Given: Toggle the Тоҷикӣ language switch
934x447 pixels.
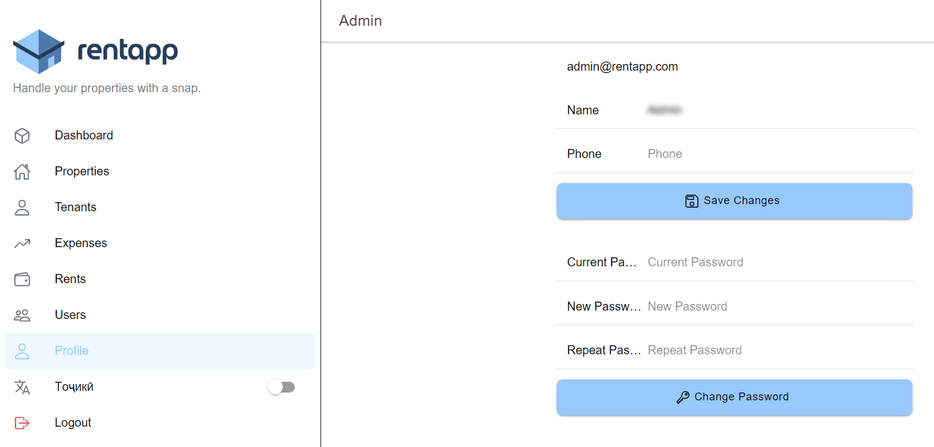Looking at the screenshot, I should tap(281, 387).
